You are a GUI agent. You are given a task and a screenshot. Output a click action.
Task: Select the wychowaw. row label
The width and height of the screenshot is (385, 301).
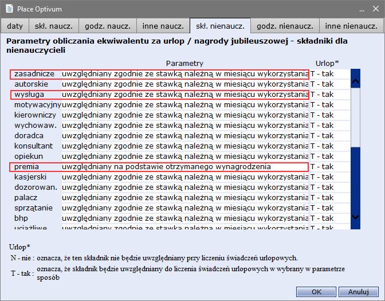click(x=36, y=126)
